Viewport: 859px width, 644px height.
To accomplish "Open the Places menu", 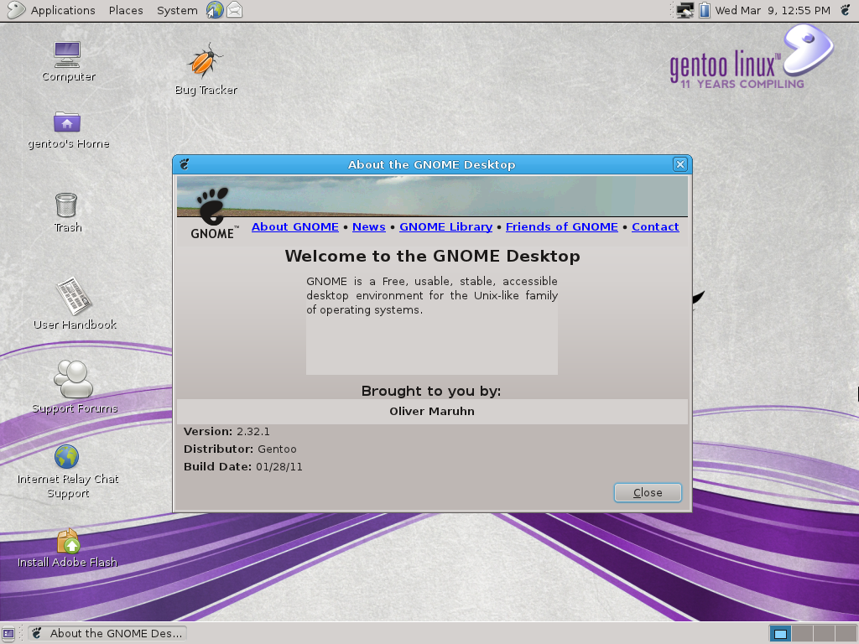I will click(126, 10).
